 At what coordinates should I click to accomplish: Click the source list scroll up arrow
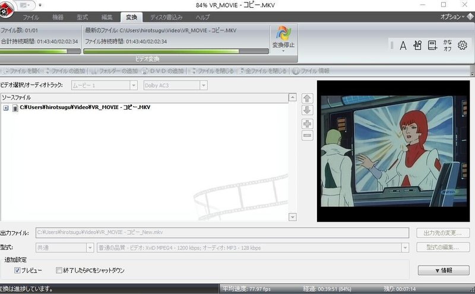coord(292,97)
